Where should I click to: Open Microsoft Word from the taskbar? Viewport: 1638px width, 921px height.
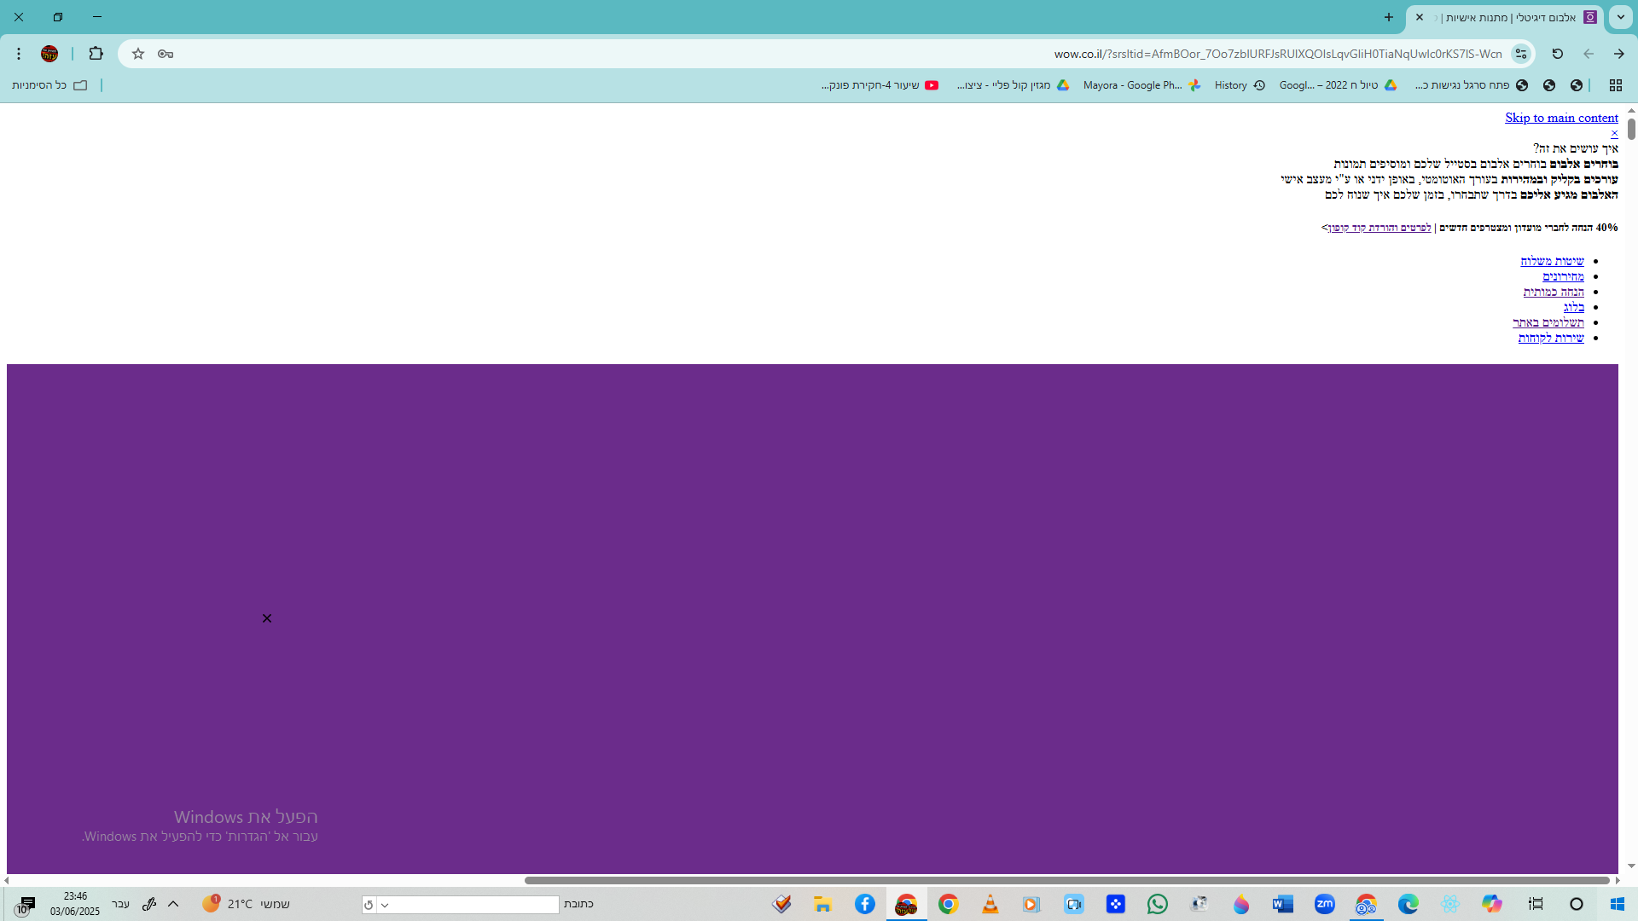tap(1282, 904)
